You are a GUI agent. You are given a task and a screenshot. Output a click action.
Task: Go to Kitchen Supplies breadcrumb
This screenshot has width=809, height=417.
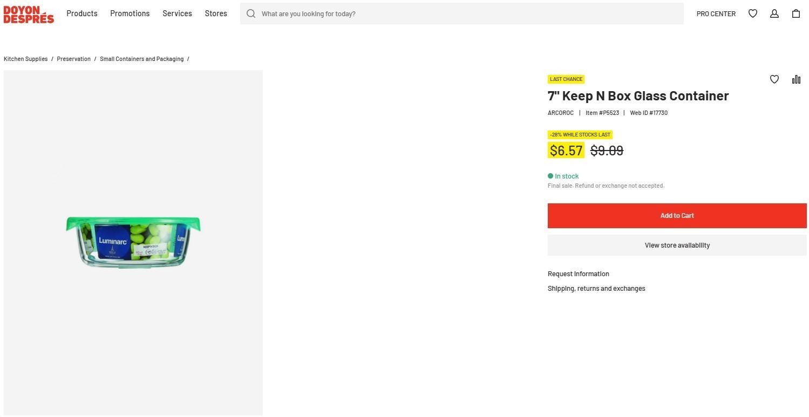point(25,59)
